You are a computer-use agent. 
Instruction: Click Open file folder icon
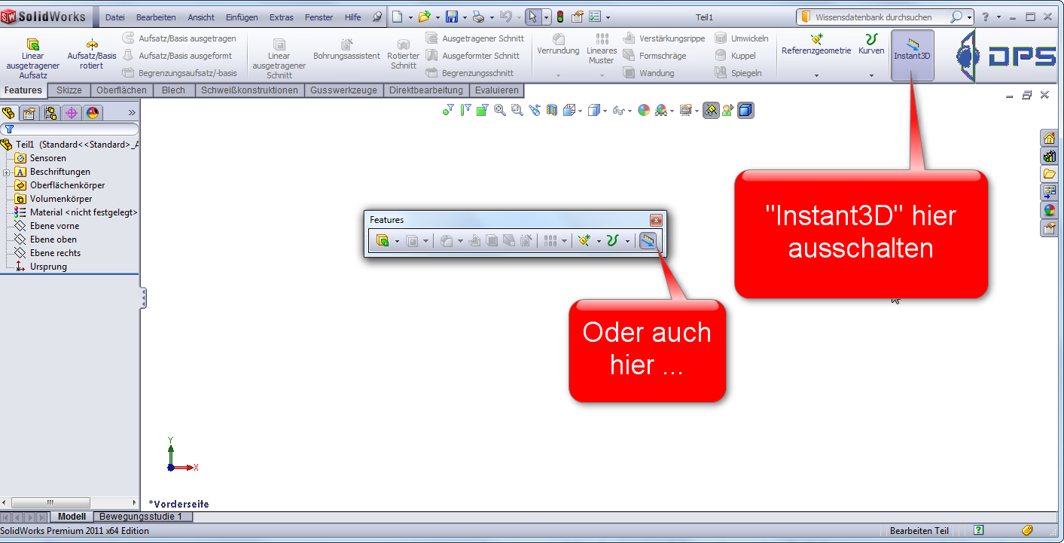[x=425, y=17]
